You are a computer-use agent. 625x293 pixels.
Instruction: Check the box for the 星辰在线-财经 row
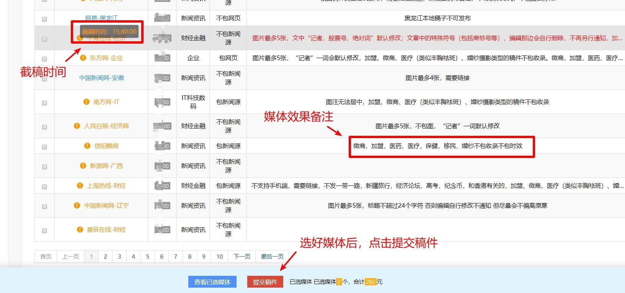click(44, 231)
